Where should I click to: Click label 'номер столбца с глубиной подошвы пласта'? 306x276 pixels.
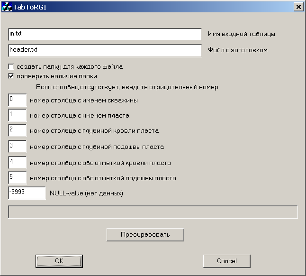[x=97, y=147]
